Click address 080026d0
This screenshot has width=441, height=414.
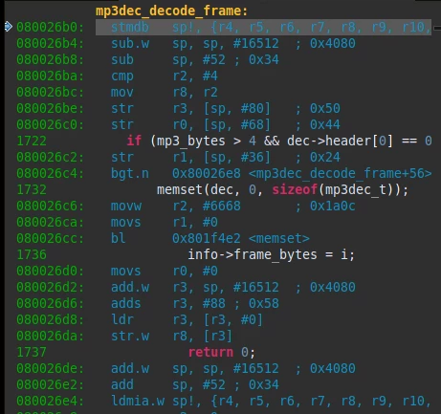coord(50,272)
